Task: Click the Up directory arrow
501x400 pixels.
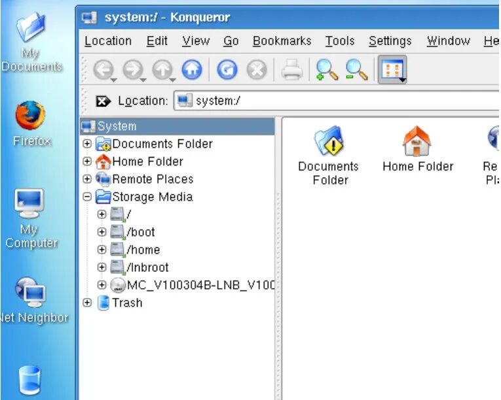Action: [x=162, y=69]
